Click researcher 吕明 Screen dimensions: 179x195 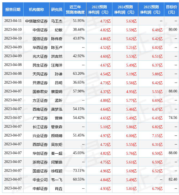click(x=58, y=83)
